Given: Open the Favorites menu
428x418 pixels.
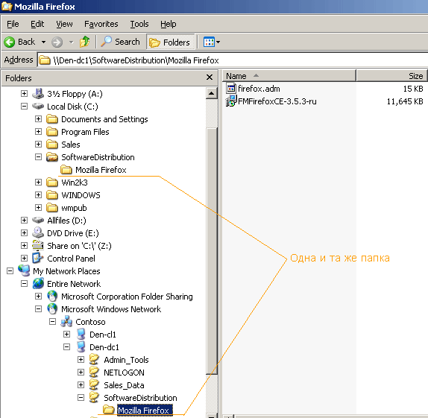Looking at the screenshot, I should 101,24.
